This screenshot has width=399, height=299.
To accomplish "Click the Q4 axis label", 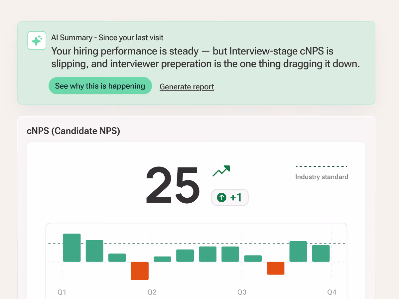I will [332, 292].
